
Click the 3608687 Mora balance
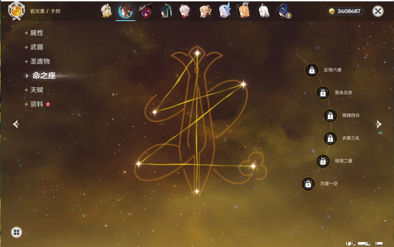[x=349, y=11]
